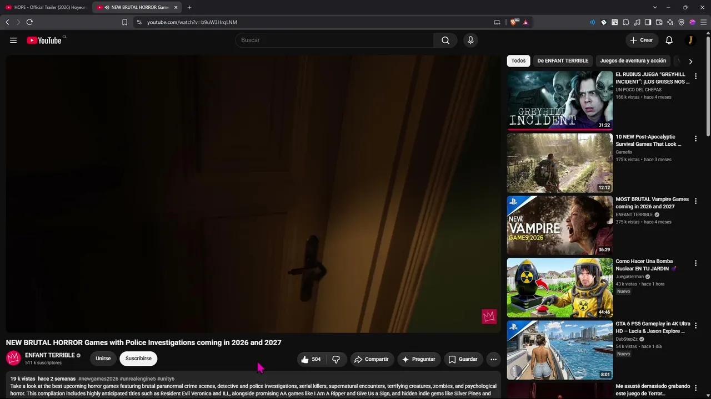Click the dark video player area

click(253, 193)
